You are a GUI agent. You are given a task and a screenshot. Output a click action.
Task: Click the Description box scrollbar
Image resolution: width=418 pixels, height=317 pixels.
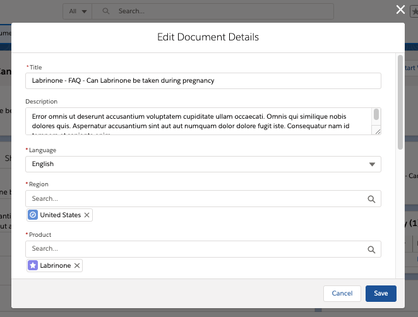point(376,114)
